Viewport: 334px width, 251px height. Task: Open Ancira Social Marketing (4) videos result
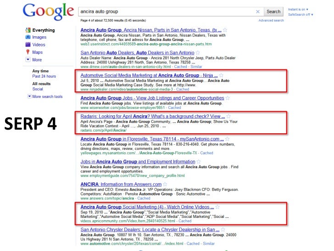(147, 207)
